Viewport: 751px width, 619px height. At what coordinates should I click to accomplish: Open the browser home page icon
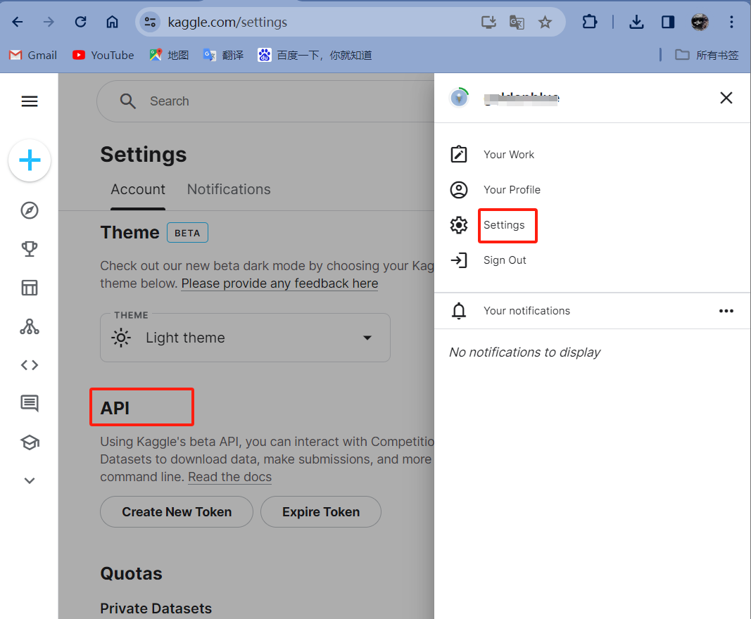tap(112, 22)
